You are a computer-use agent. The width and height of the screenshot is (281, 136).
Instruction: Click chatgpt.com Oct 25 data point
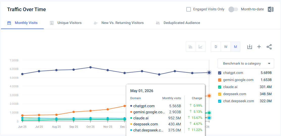coord(90,67)
